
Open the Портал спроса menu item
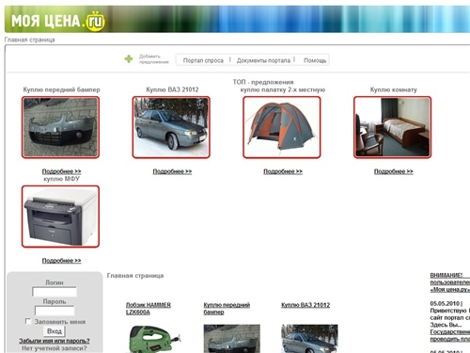coord(203,60)
